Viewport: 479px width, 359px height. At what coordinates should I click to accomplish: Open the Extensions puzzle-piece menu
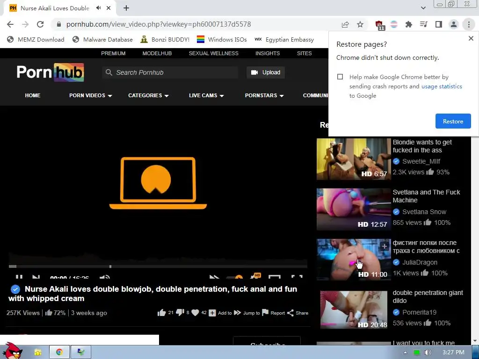pos(408,24)
